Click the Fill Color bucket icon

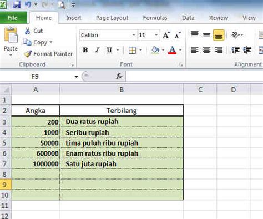pyautogui.click(x=155, y=50)
